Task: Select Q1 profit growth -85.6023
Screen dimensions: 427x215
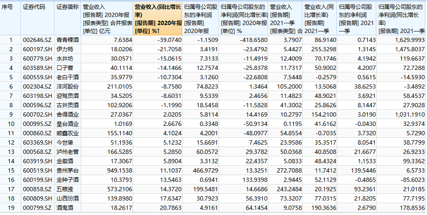Action: [413, 180]
